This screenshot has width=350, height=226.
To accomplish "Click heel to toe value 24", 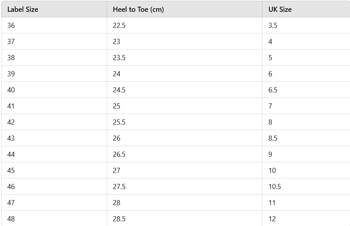I will (117, 74).
